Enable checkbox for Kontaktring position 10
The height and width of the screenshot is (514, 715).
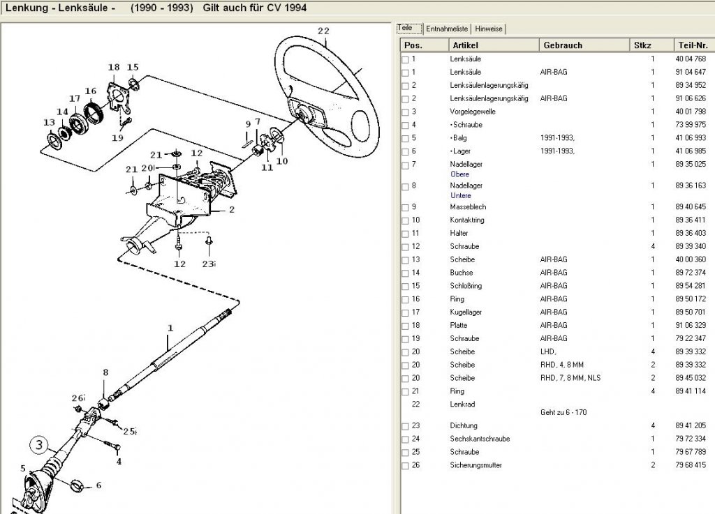point(405,221)
